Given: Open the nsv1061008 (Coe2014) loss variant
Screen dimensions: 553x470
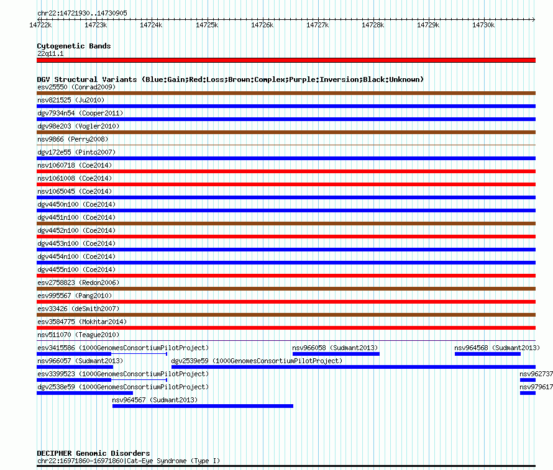Looking at the screenshot, I should 75,178.
